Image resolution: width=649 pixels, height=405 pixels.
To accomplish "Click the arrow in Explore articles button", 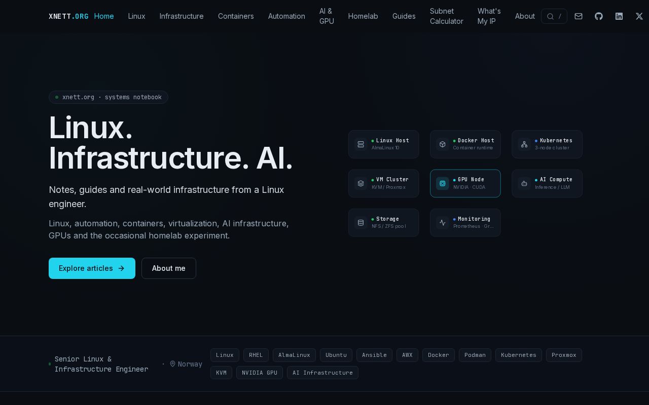I will [121, 268].
